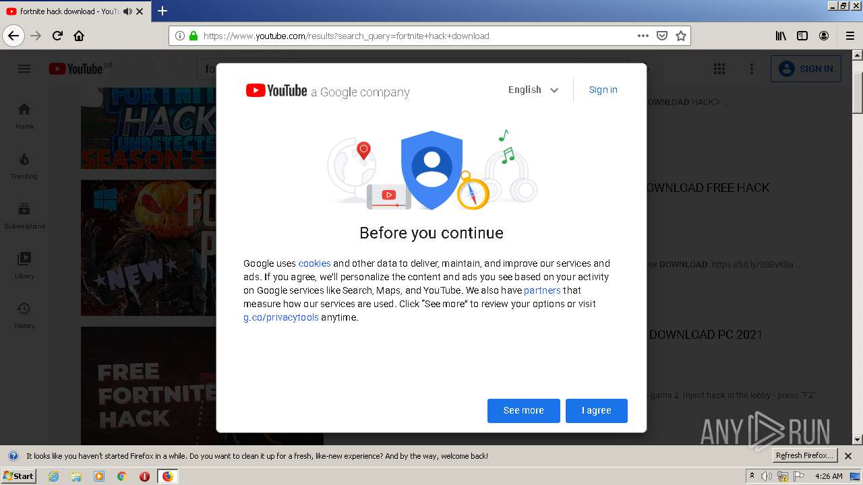The width and height of the screenshot is (863, 485).
Task: Launch Opera browser from taskbar
Action: click(x=144, y=476)
